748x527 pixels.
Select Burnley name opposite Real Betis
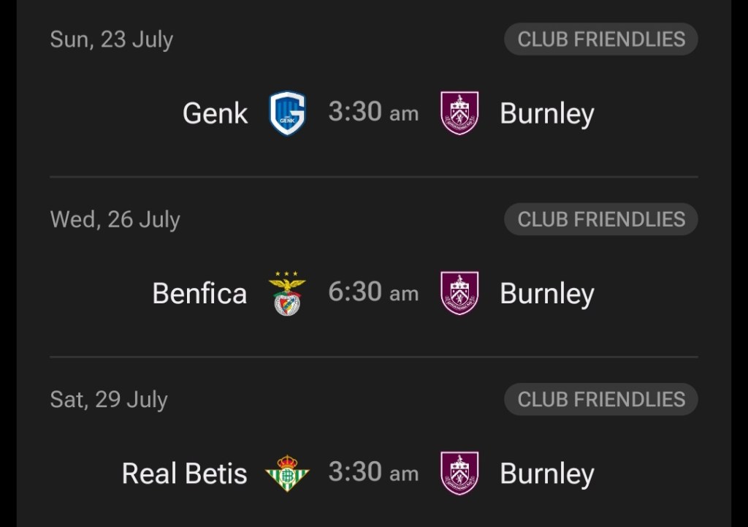coord(546,473)
